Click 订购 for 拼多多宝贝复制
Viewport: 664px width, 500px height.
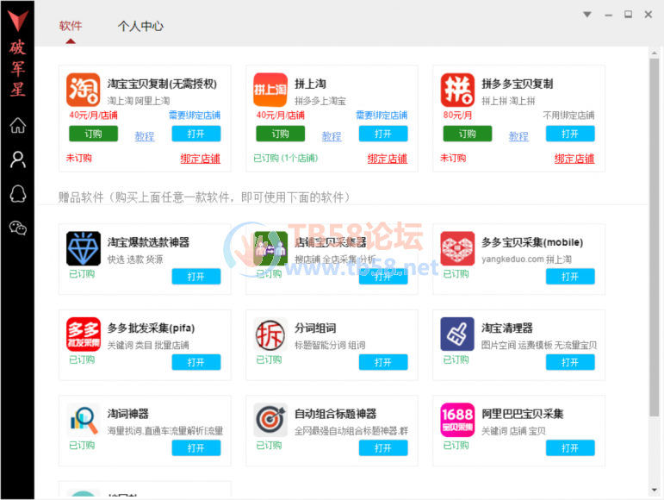click(467, 134)
